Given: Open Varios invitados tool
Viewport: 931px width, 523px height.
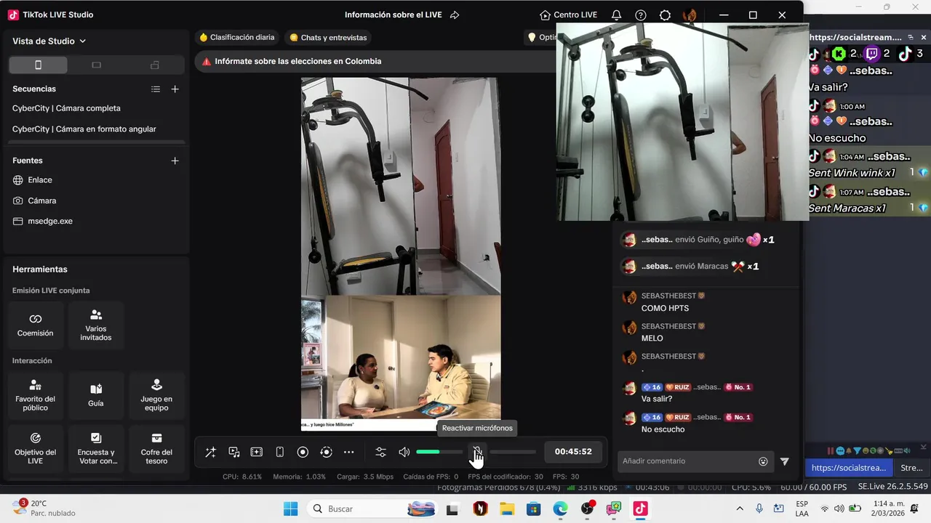Looking at the screenshot, I should click(x=96, y=325).
